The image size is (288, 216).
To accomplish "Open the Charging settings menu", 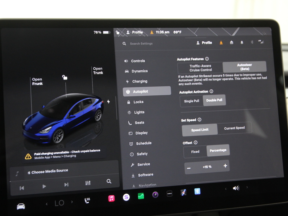I will pyautogui.click(x=139, y=81).
